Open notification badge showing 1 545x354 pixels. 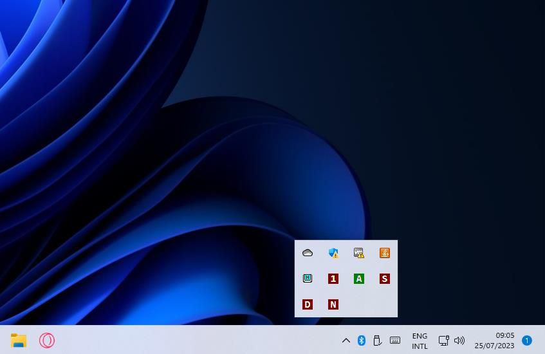pyautogui.click(x=527, y=340)
